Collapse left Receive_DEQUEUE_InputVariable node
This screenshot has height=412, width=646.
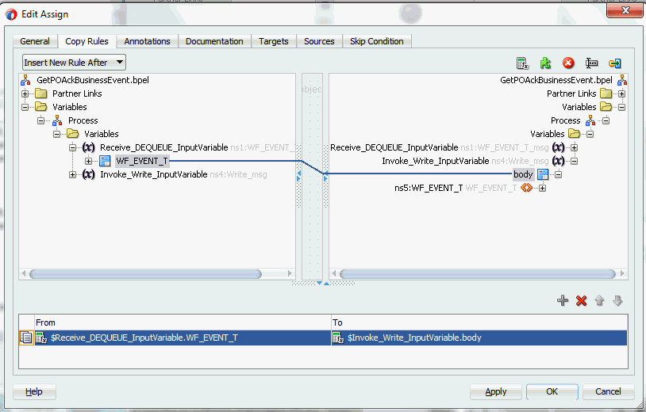pyautogui.click(x=72, y=147)
